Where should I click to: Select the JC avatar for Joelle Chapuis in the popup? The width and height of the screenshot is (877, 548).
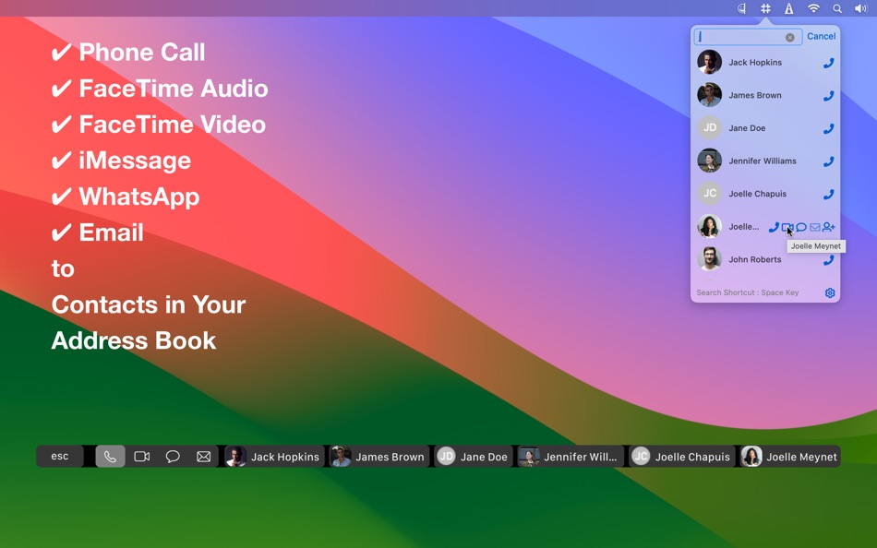709,194
